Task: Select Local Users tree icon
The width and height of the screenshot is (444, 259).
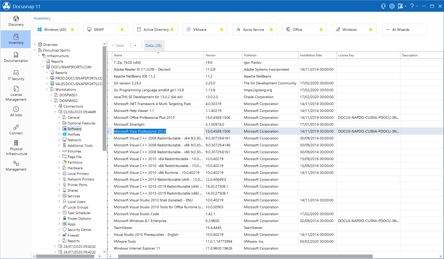Action: point(65,202)
